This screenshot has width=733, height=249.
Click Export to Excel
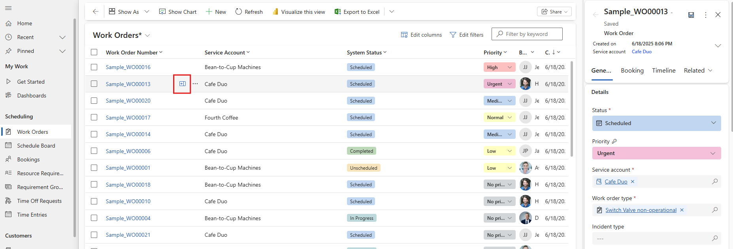pyautogui.click(x=357, y=12)
